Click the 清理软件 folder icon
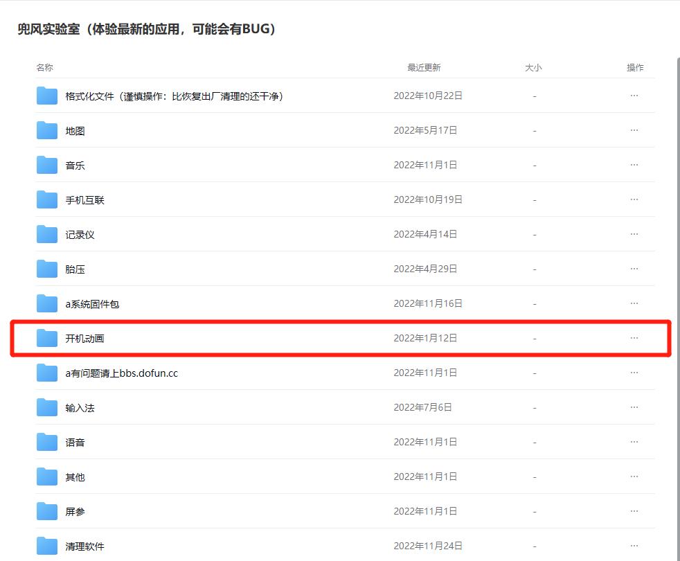680x561 pixels. [46, 546]
